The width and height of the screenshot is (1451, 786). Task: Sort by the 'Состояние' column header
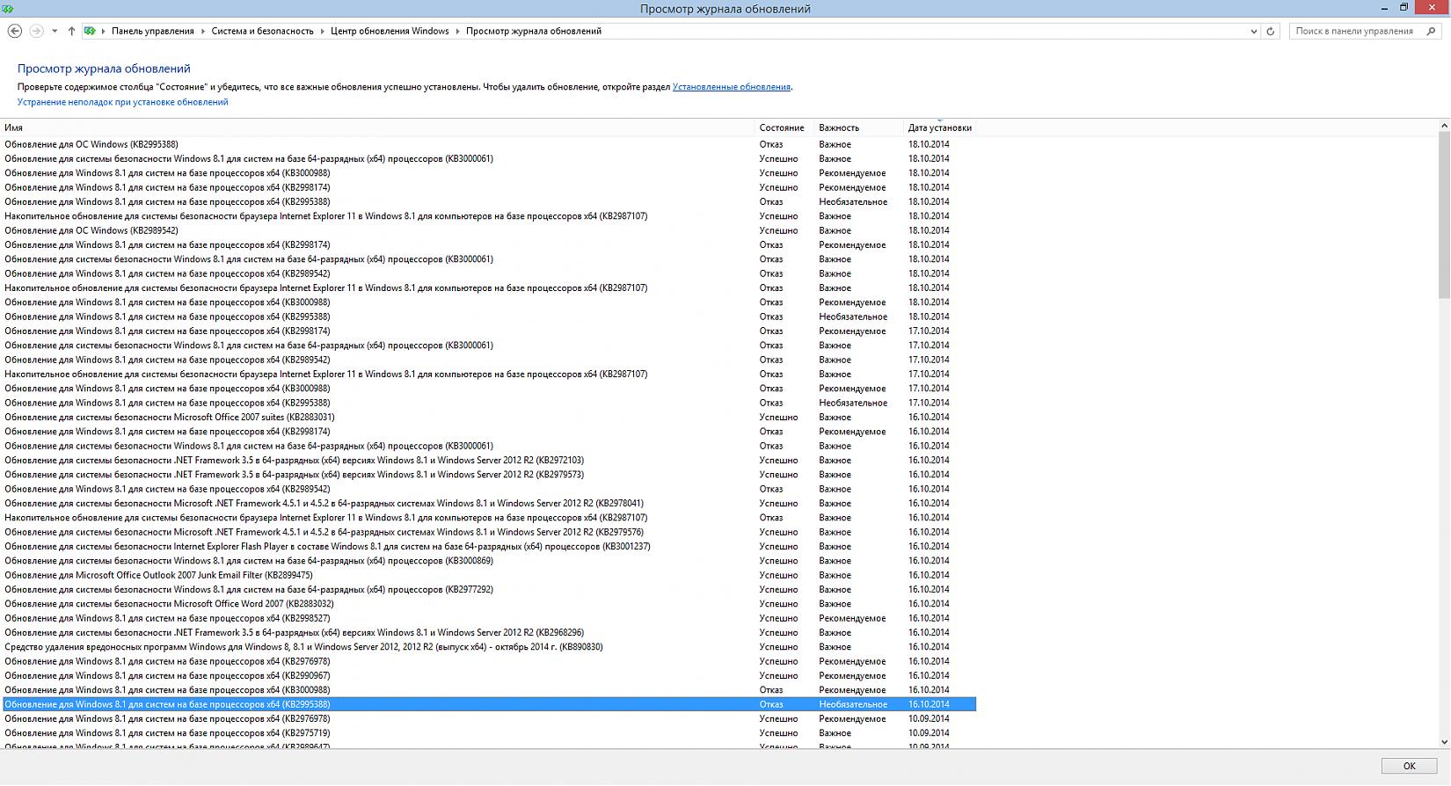[785, 127]
